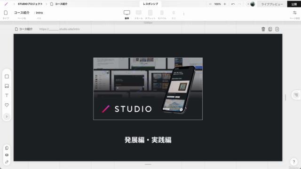Select the スモール breakpoint

coord(139,15)
